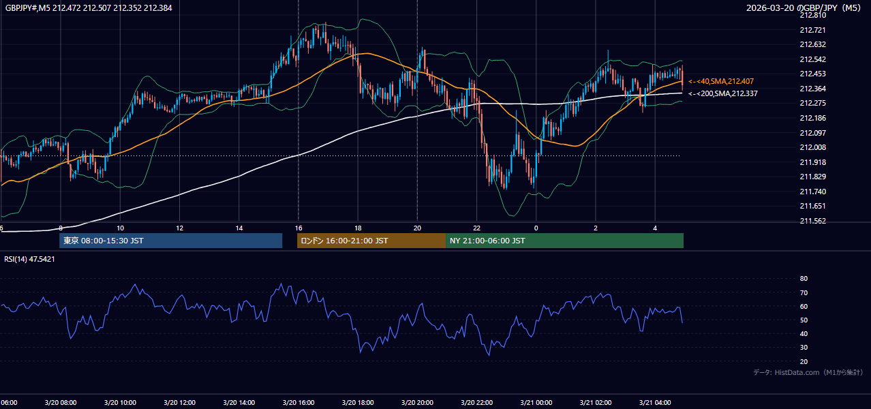Click price scale value 212.632
Viewport: 871px width, 409px height.
pyautogui.click(x=812, y=44)
